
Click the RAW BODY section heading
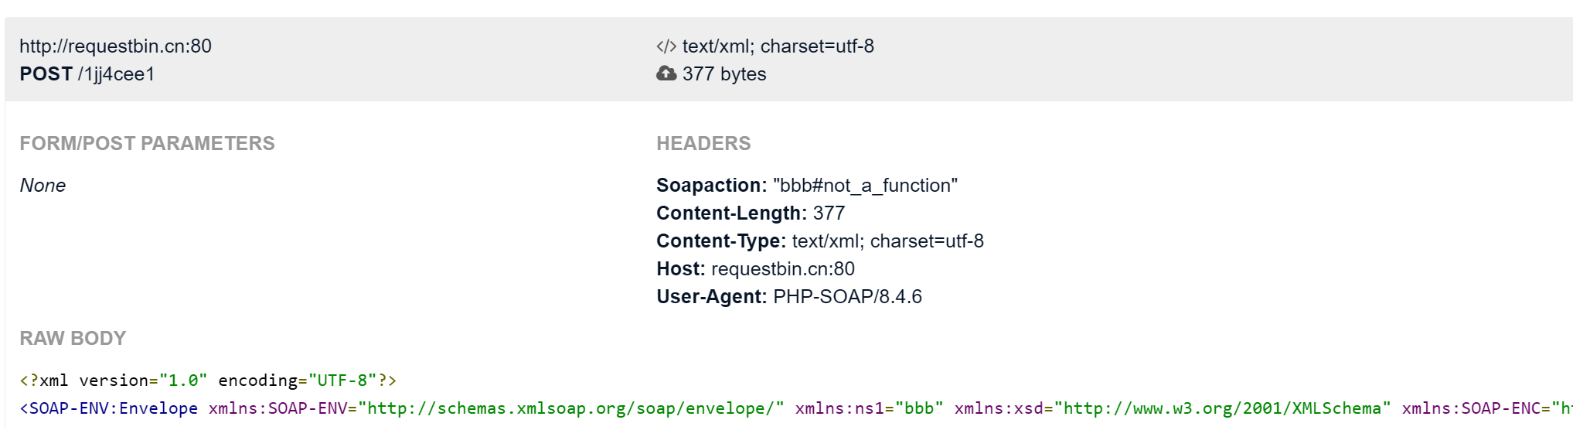pos(73,338)
